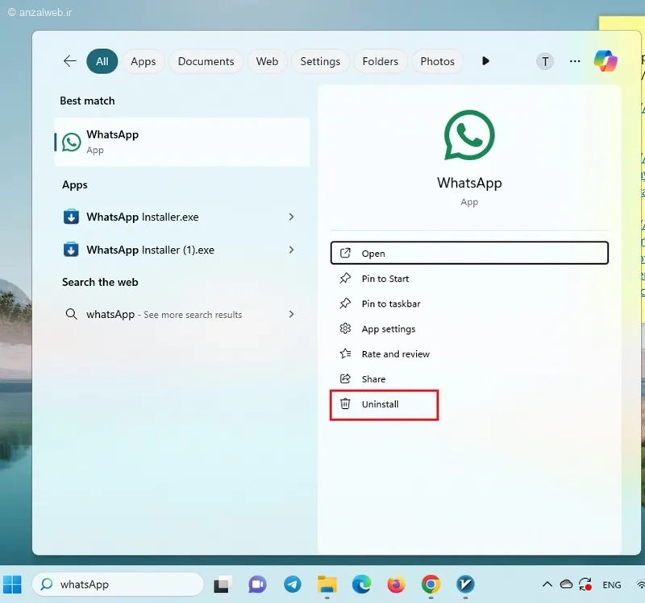Click the Best match heading text
The height and width of the screenshot is (603, 645).
87,101
